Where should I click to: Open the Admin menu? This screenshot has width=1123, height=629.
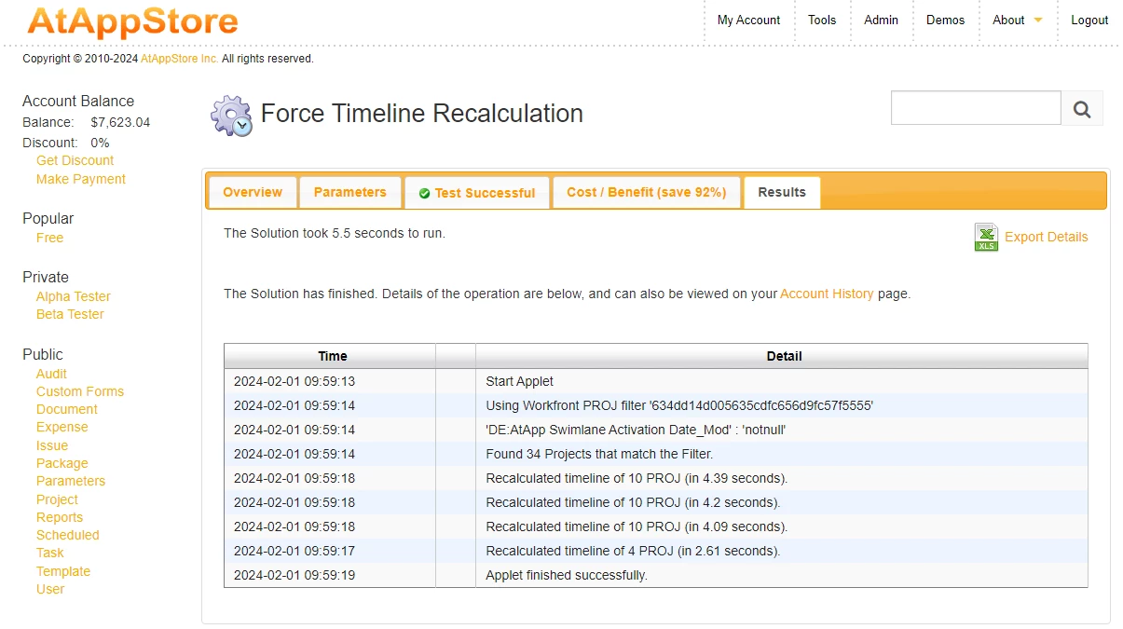click(x=881, y=20)
